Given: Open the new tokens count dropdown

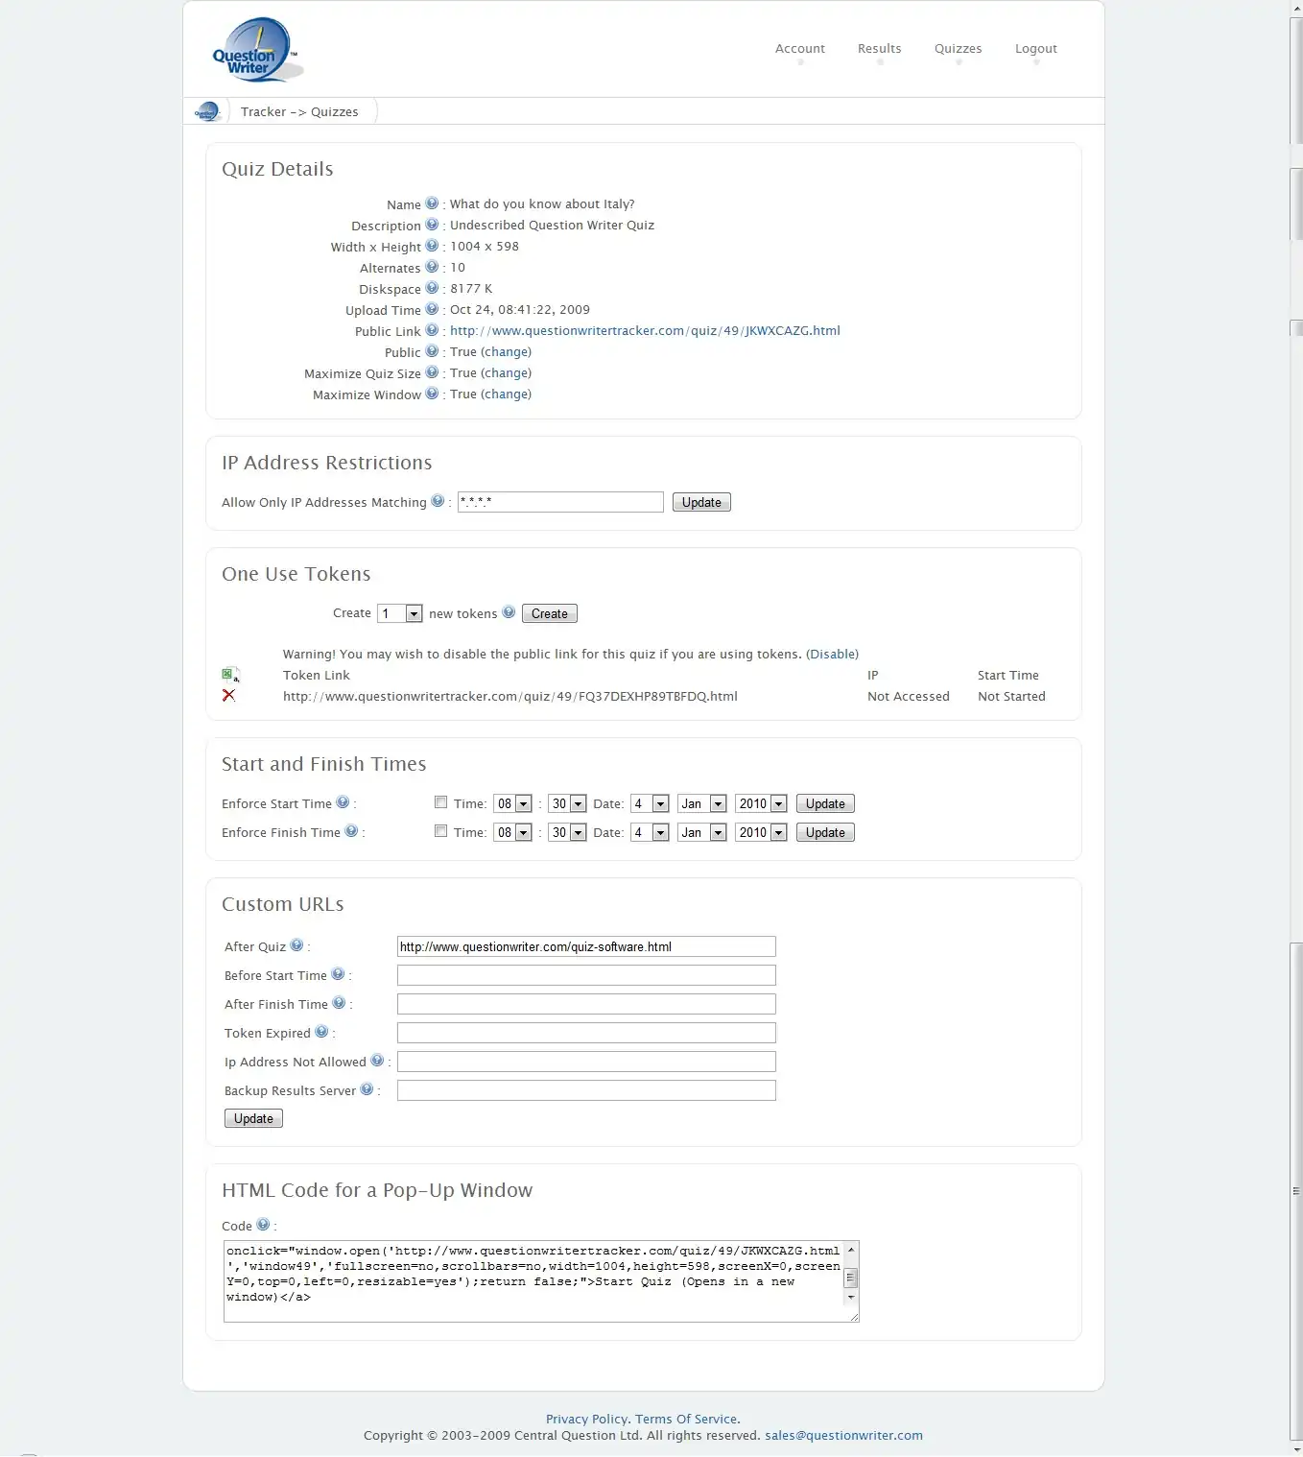Looking at the screenshot, I should tap(401, 613).
